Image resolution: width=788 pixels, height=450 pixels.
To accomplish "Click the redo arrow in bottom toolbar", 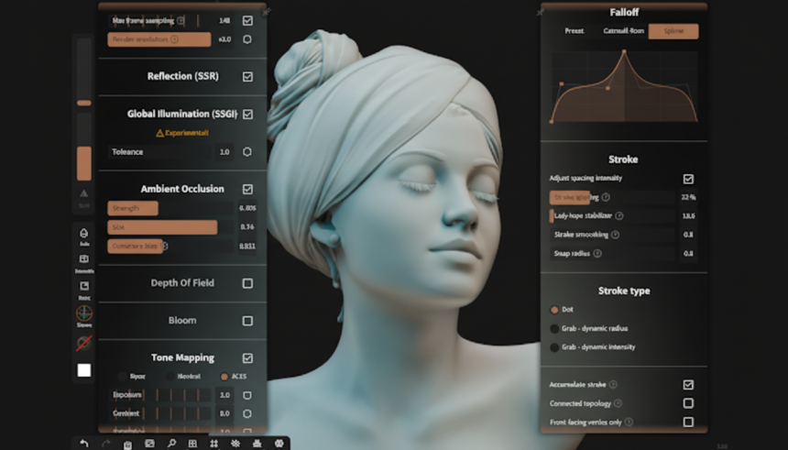I will pyautogui.click(x=106, y=444).
